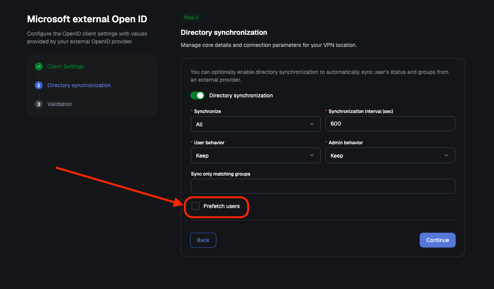Image resolution: width=494 pixels, height=289 pixels.
Task: Click the Continue button
Action: pyautogui.click(x=438, y=240)
